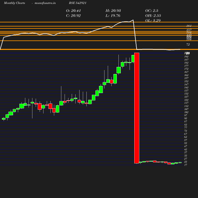Screen dimensions: 198x198
Task: Click the 184 label on the upper line chart axis
Action: point(189,26)
